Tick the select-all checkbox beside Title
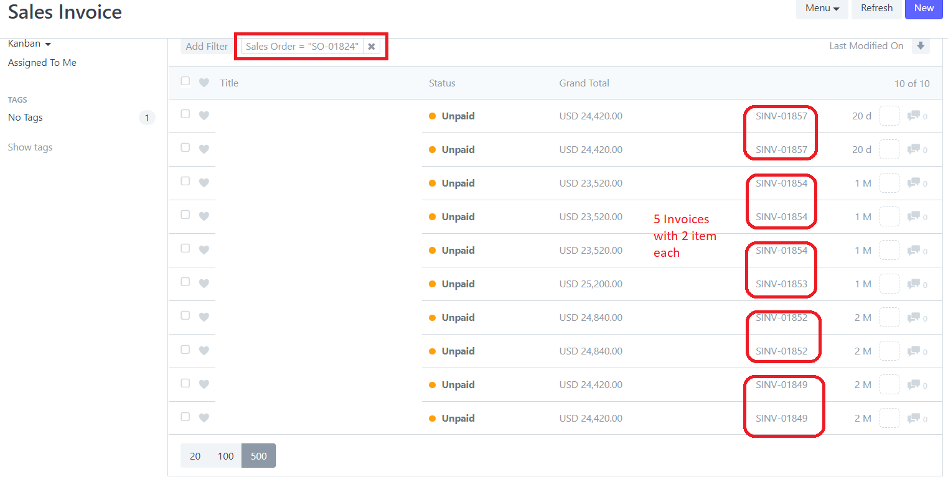Screen dimensions: 948x477 (x=185, y=81)
